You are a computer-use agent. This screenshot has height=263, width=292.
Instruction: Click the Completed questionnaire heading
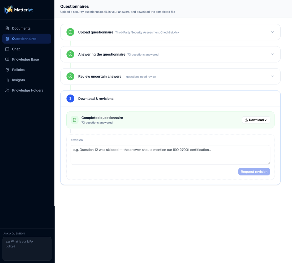tap(102, 118)
